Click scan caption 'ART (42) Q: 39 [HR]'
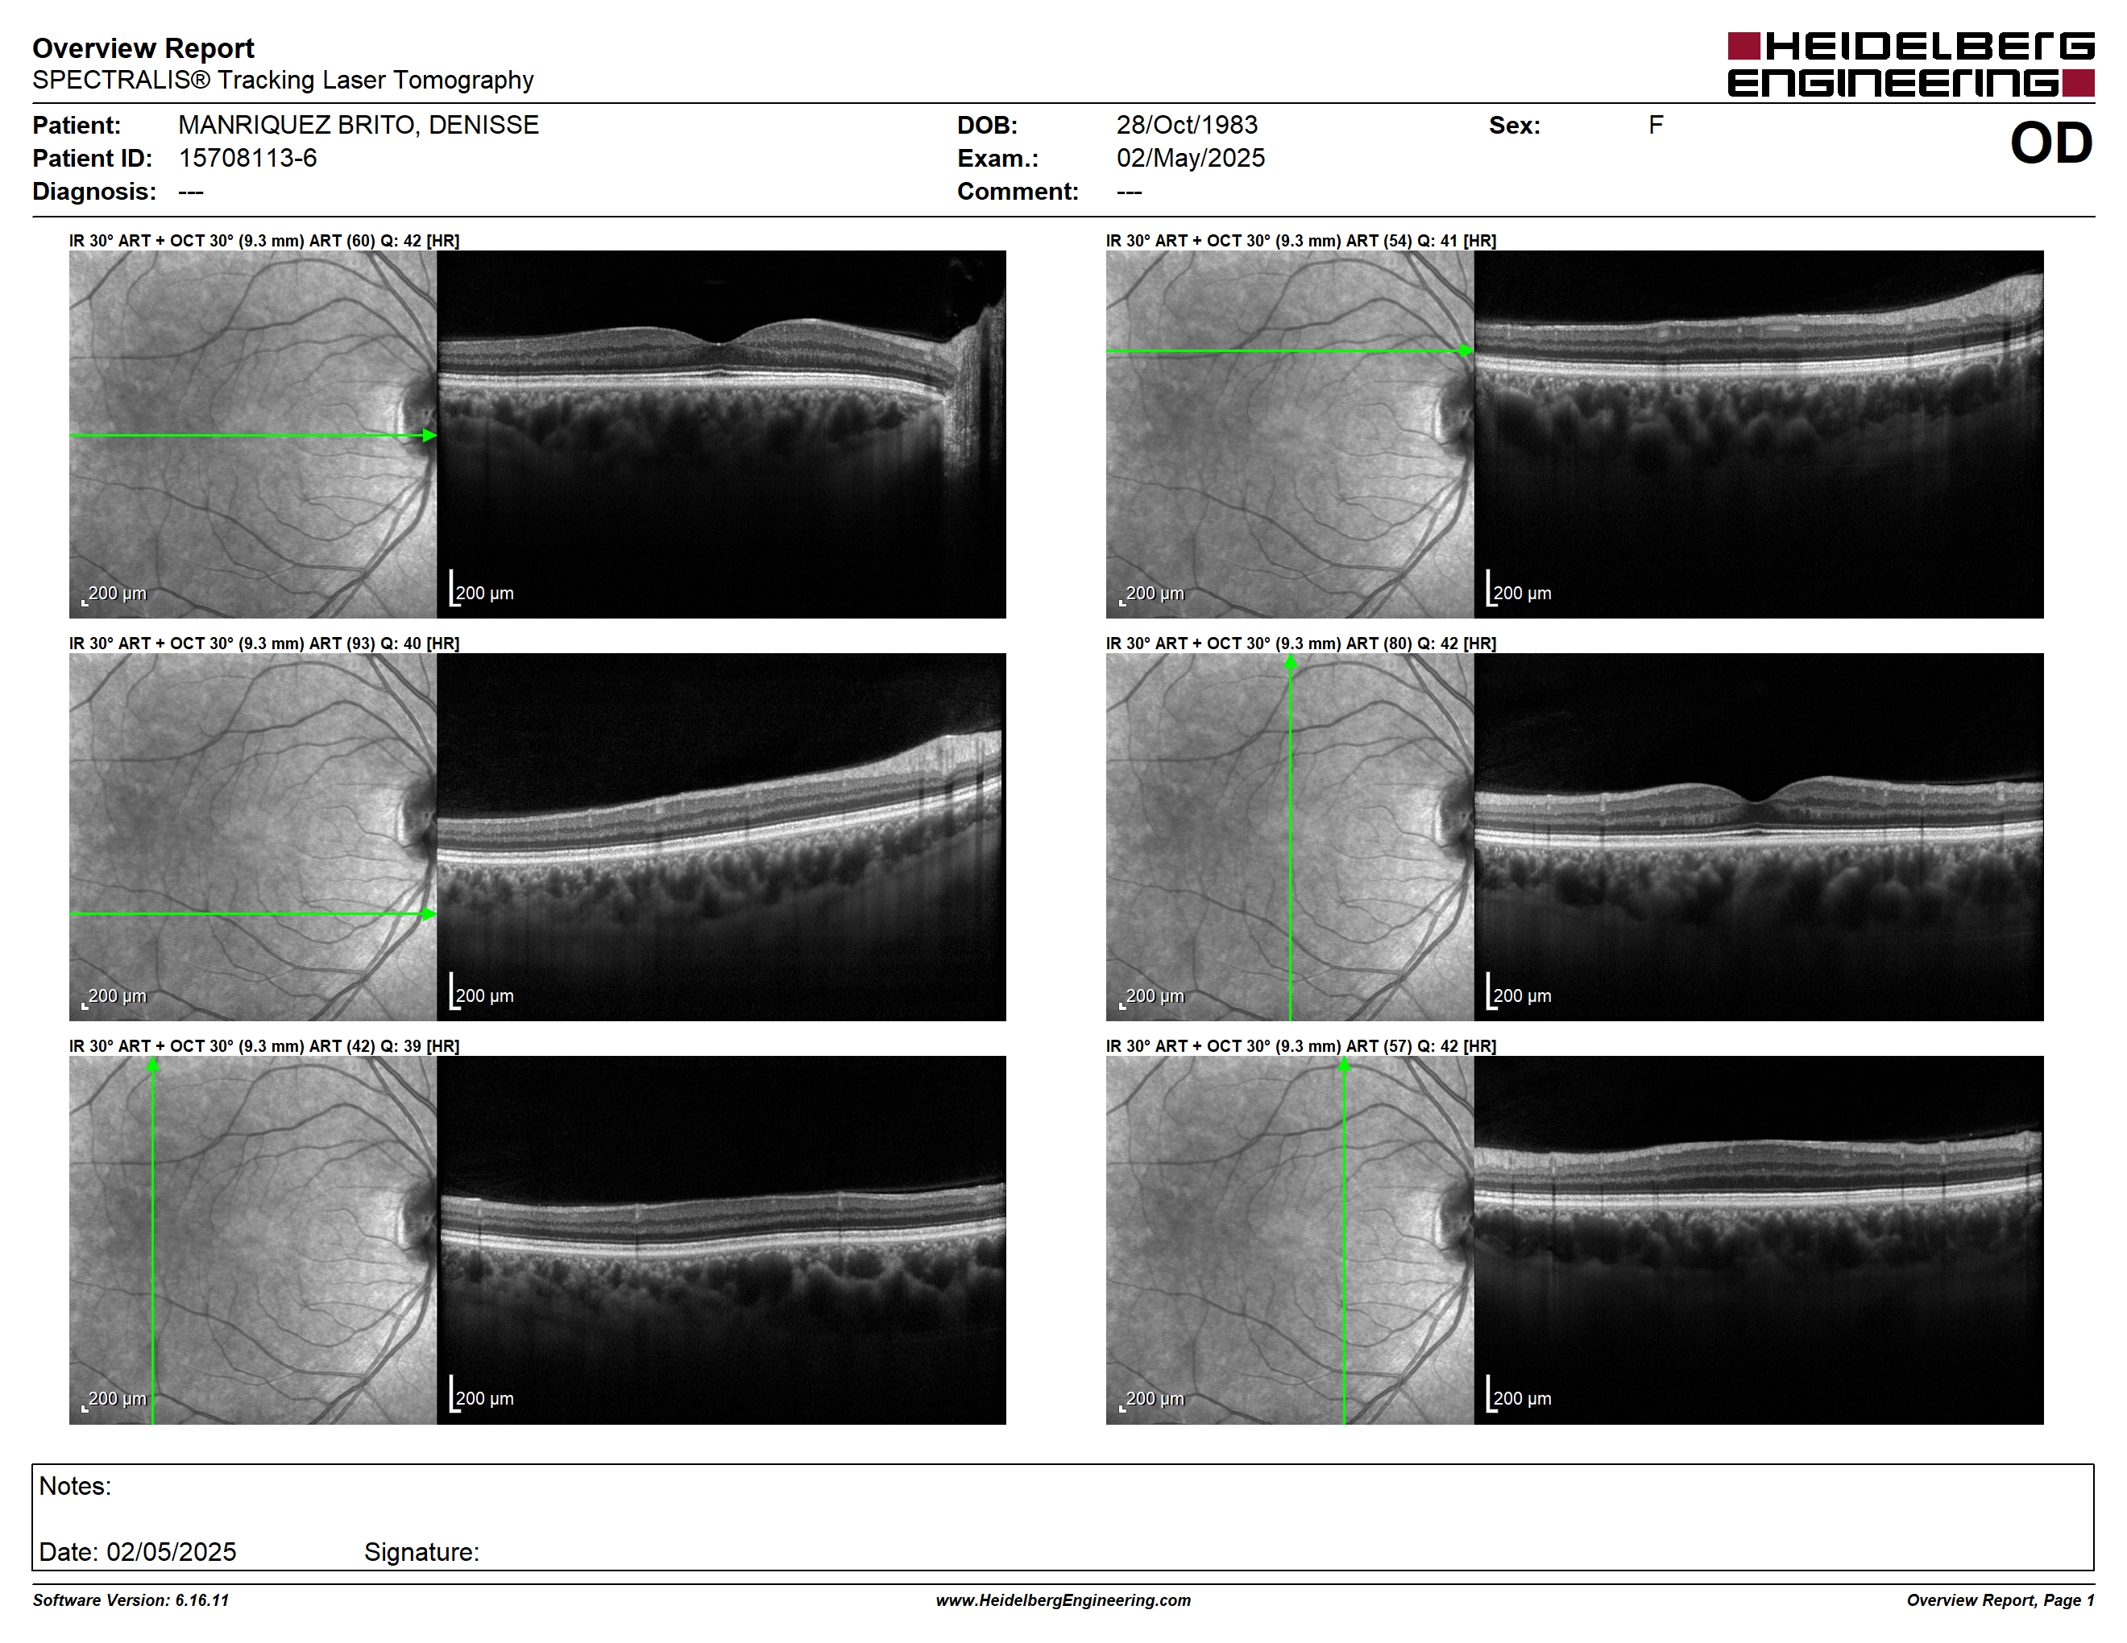The height and width of the screenshot is (1643, 2127). coord(384,1045)
